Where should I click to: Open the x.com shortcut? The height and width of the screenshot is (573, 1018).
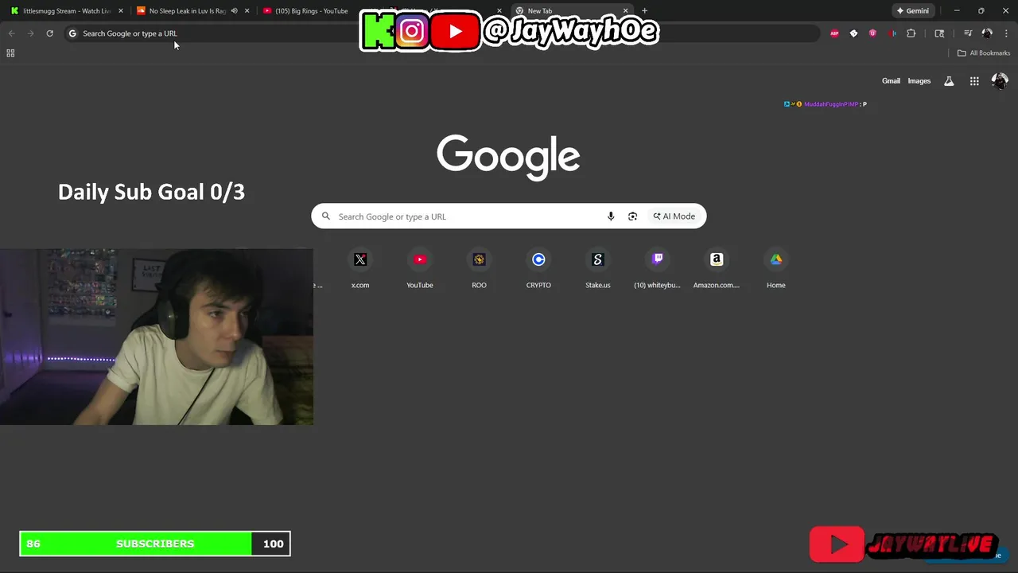(360, 269)
